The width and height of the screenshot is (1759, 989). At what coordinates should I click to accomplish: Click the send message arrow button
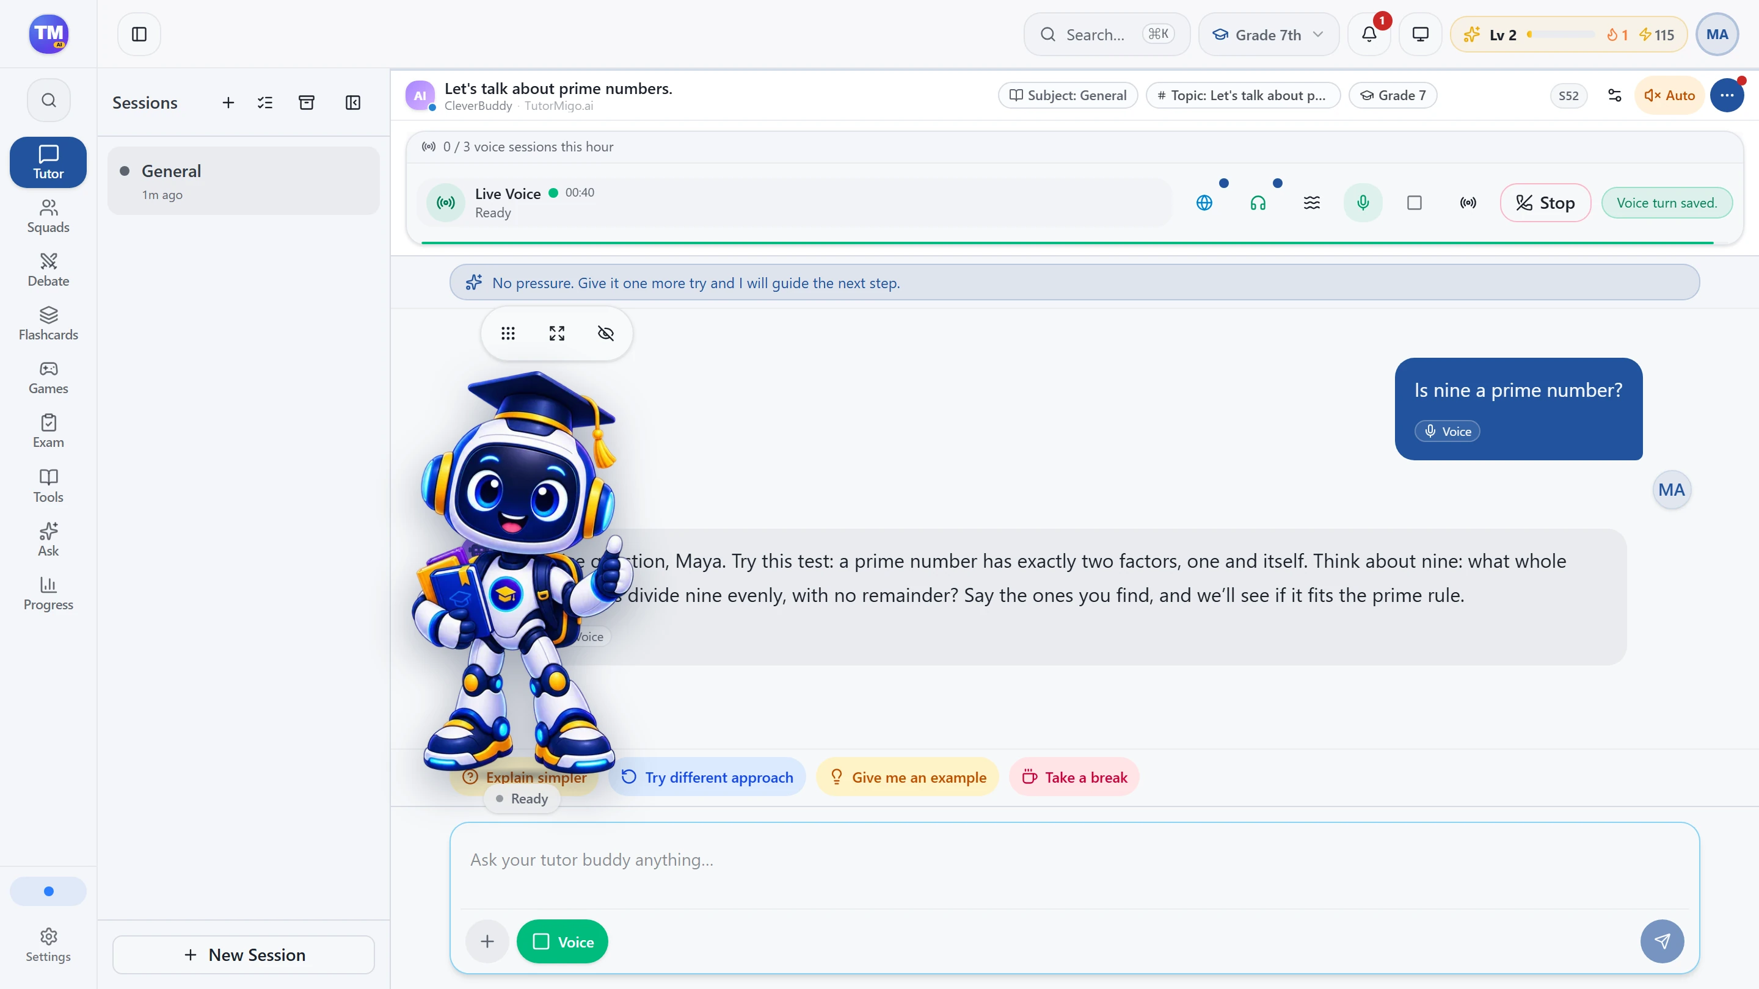[1662, 942]
